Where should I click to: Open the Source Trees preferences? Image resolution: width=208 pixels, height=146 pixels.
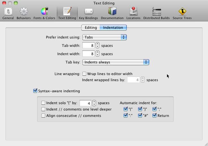pyautogui.click(x=182, y=13)
